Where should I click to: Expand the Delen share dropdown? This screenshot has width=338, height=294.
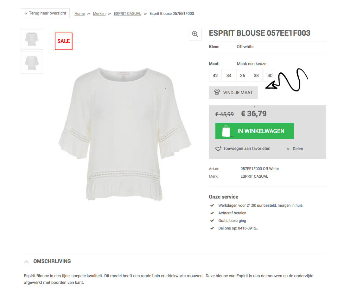coord(295,149)
